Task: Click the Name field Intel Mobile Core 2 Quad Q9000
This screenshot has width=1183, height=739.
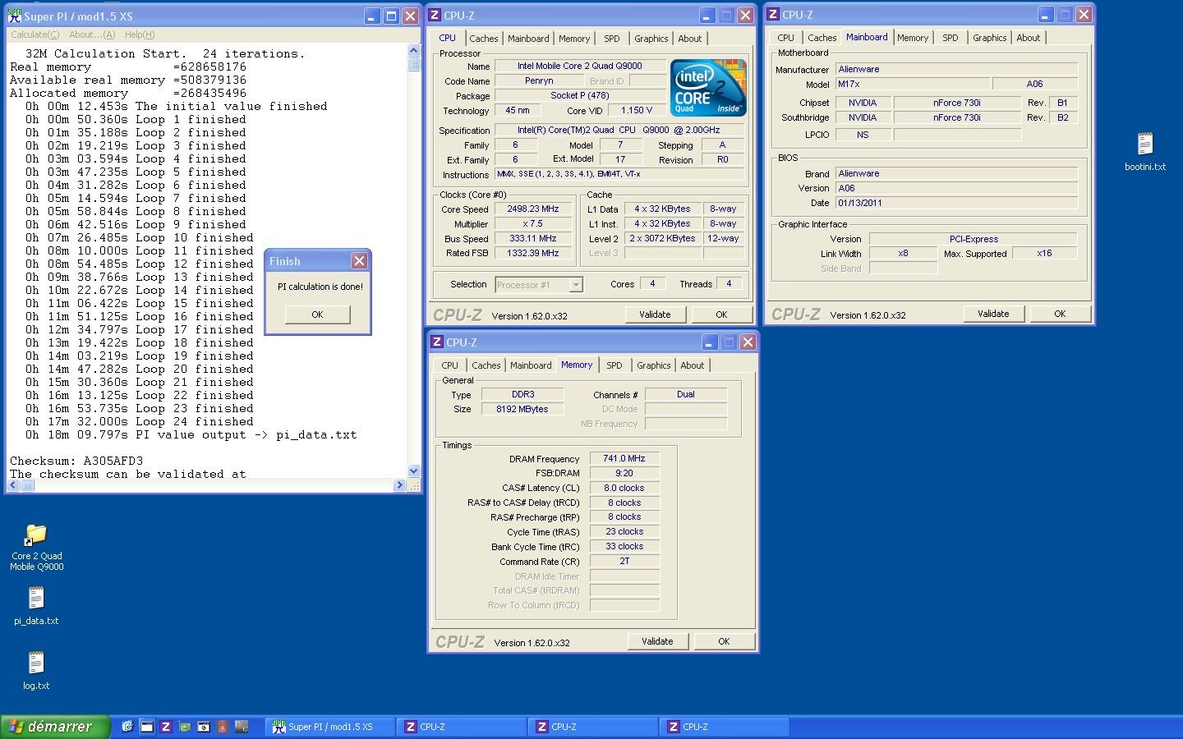Action: click(x=580, y=66)
